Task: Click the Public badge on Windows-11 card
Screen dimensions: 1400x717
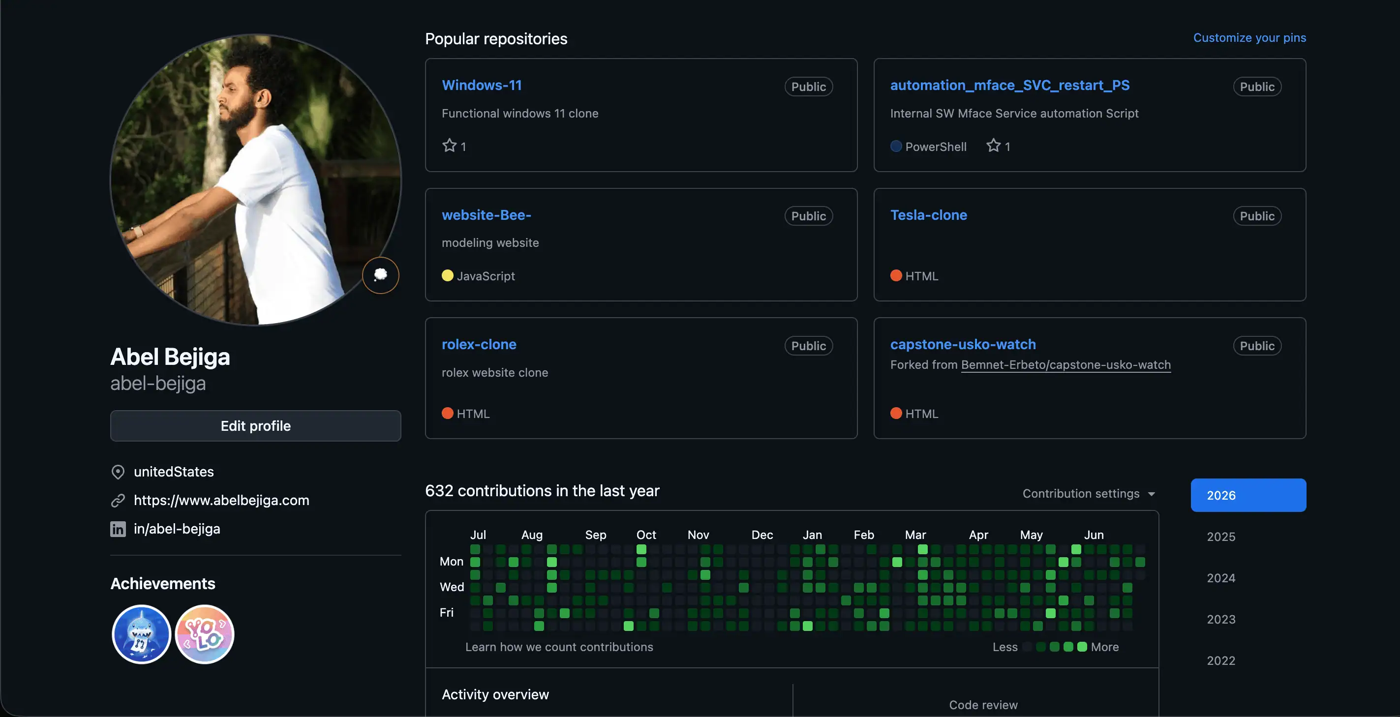Action: pos(808,87)
